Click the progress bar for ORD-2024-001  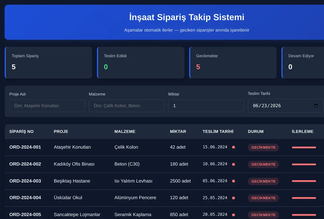[304, 147]
